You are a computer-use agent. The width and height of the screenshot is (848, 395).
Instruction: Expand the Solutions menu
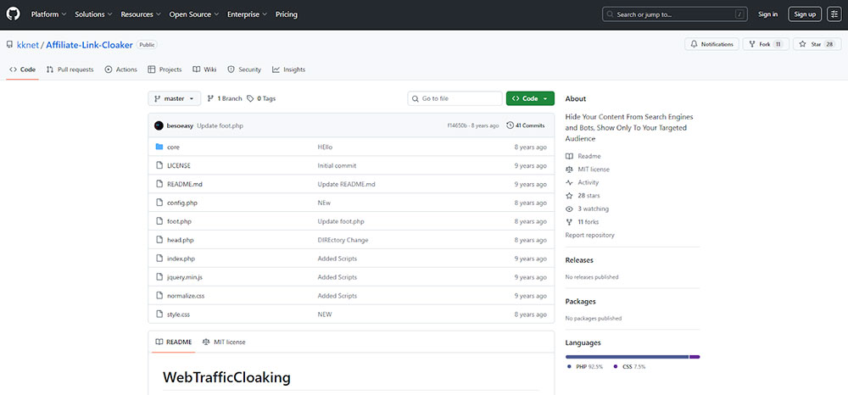coord(93,14)
